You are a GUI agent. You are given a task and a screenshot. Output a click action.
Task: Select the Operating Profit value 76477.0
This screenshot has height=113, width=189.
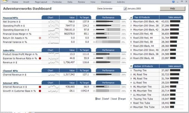pos(70,26)
